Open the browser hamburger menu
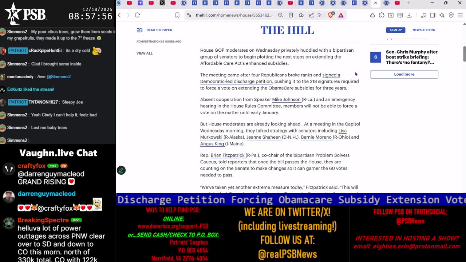466x262 pixels. coord(460,15)
